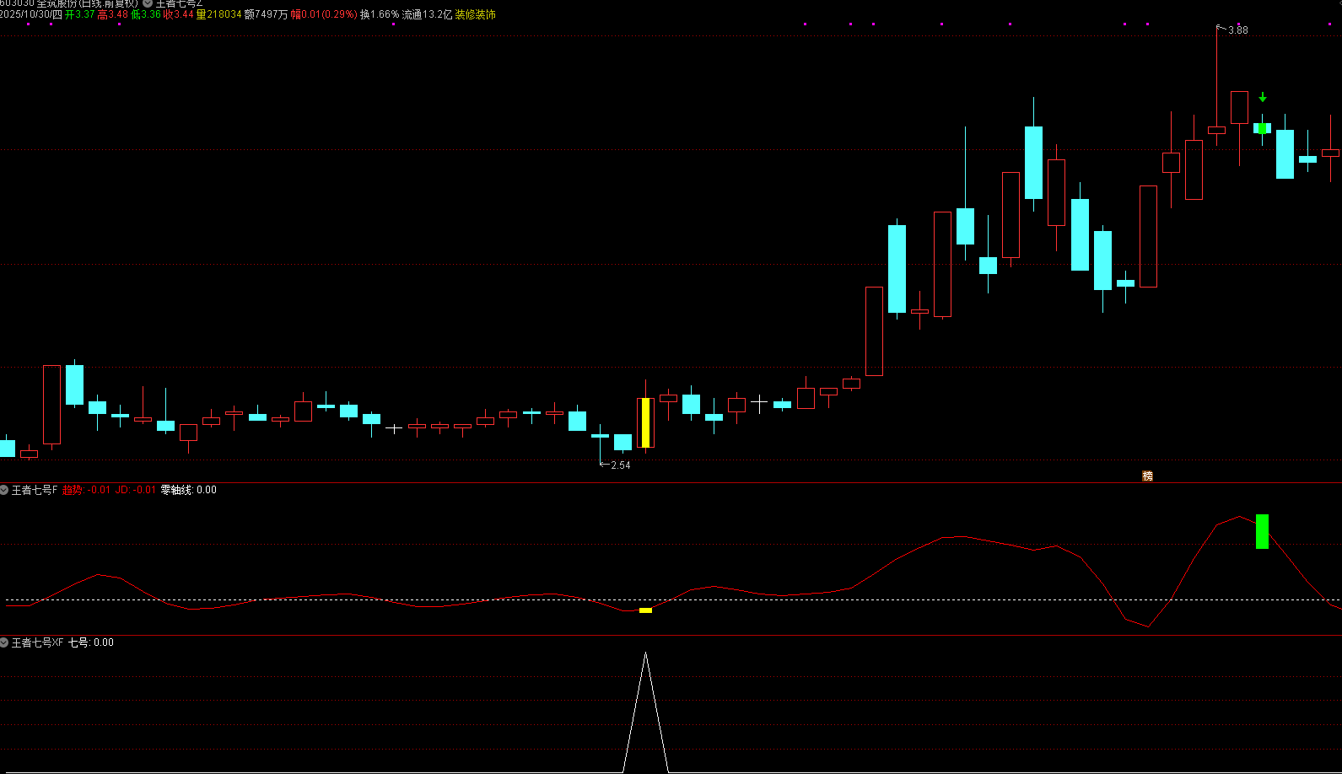Click the 王者七号XF indicator name
The image size is (1342, 774).
[37, 642]
